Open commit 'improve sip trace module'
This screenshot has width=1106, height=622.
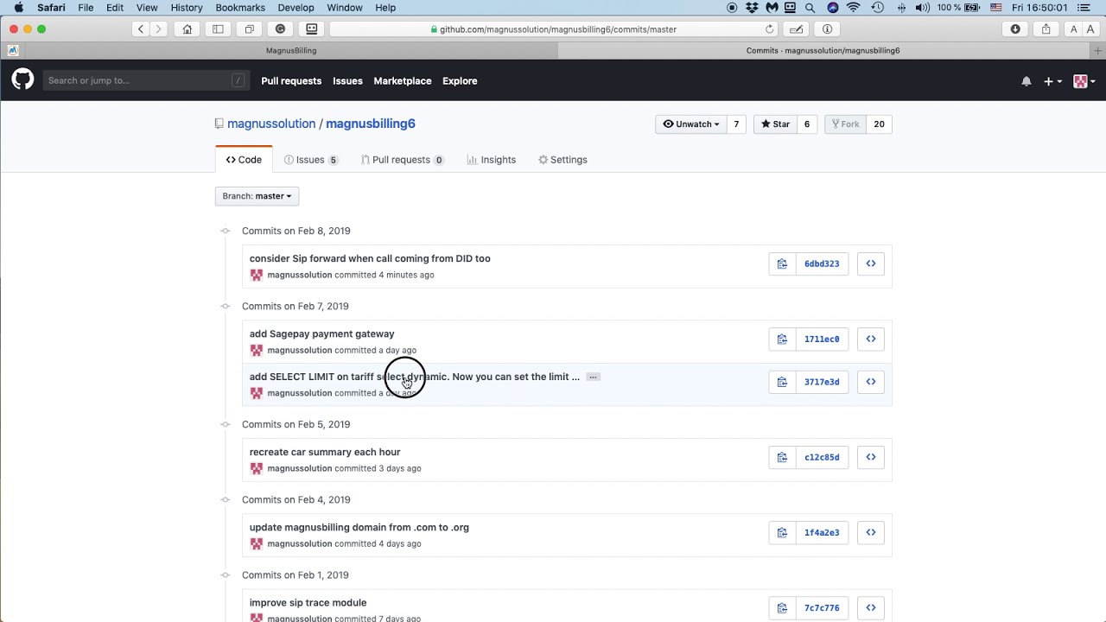click(308, 602)
